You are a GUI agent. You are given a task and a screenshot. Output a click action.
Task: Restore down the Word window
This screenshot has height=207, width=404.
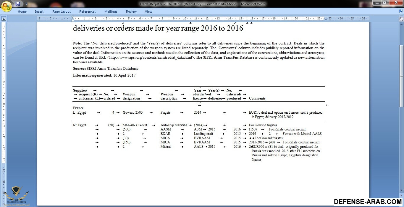[x=384, y=3]
